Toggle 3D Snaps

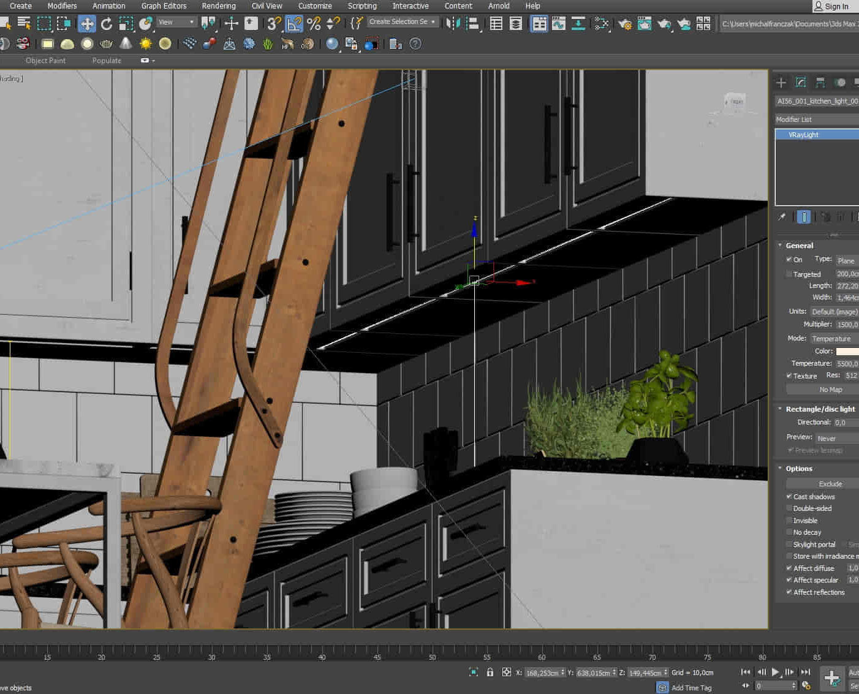[x=274, y=24]
